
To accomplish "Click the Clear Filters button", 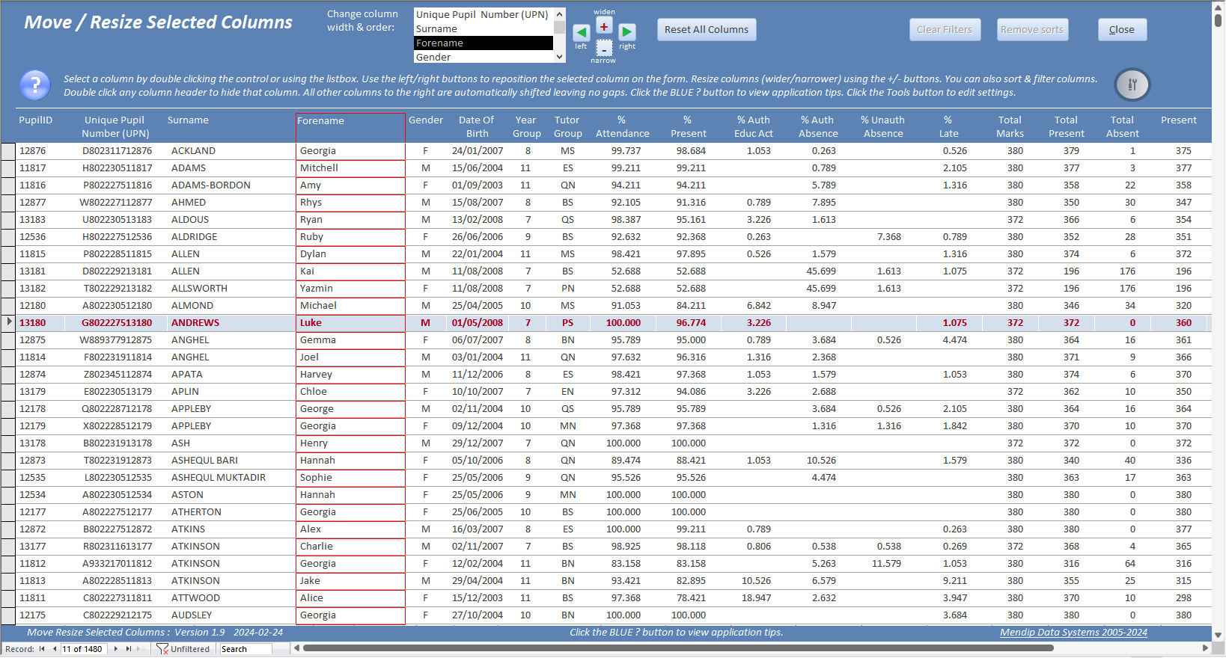I will point(945,30).
